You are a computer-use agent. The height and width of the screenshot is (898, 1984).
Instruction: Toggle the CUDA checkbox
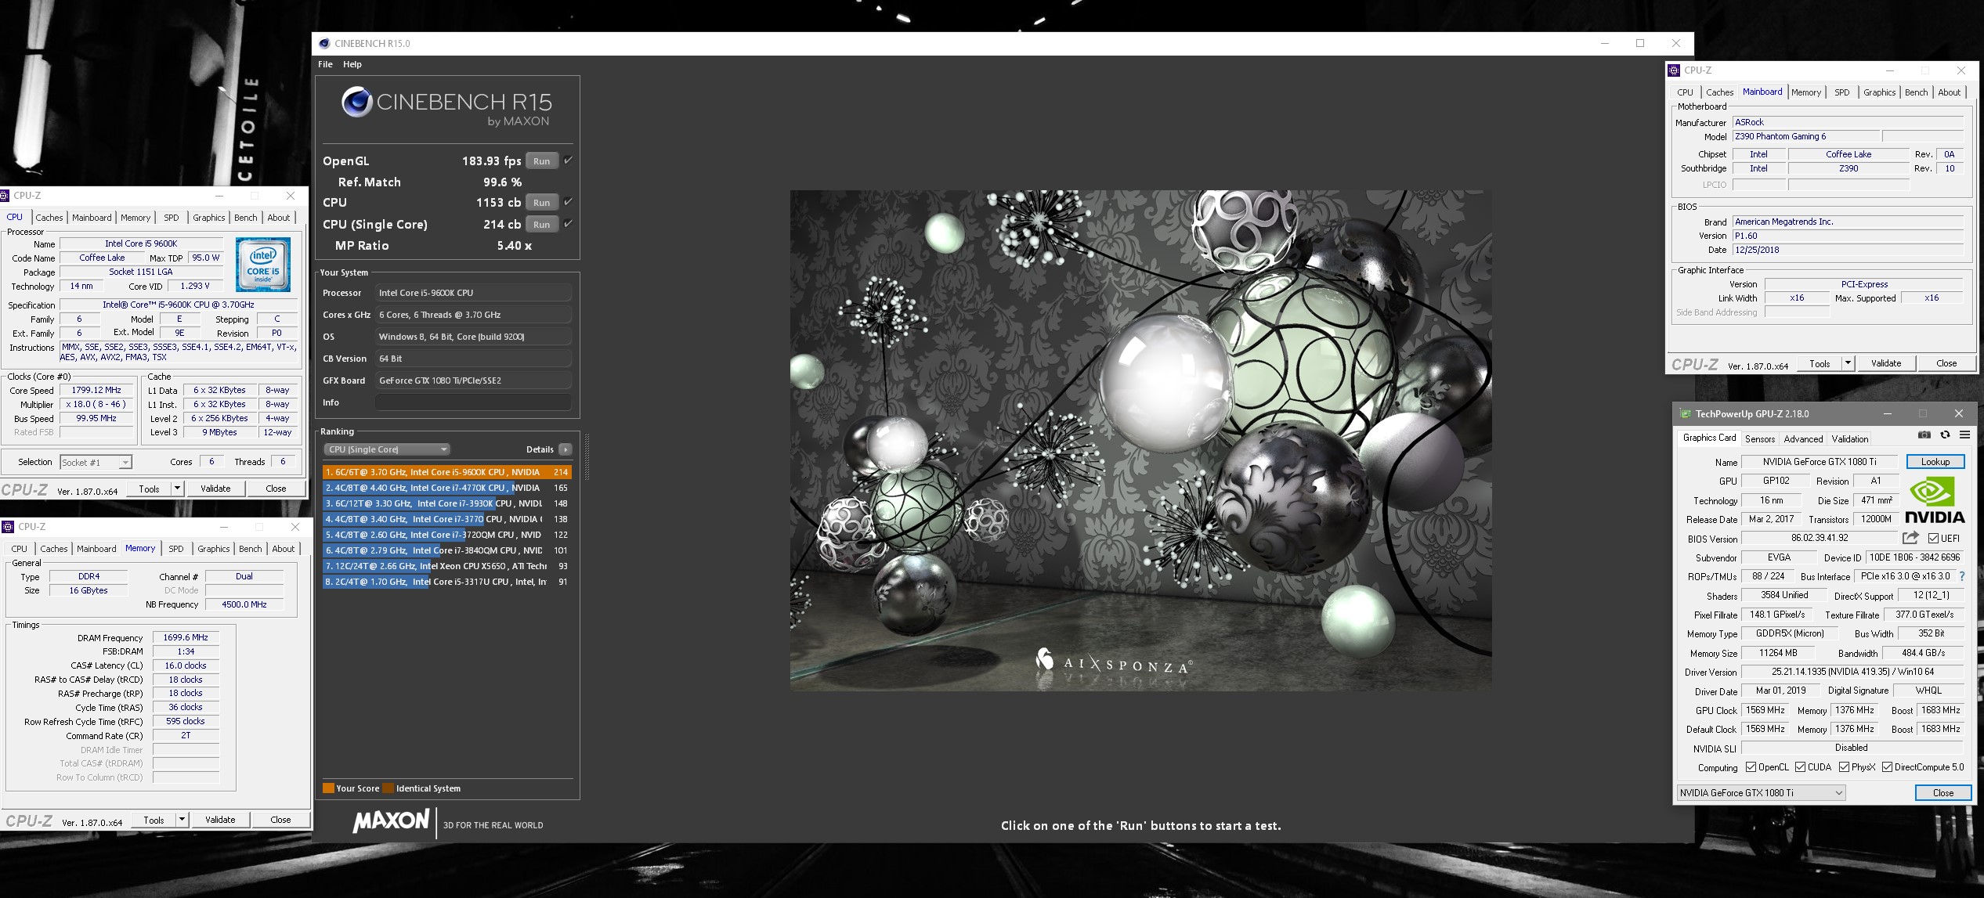pos(1801,767)
